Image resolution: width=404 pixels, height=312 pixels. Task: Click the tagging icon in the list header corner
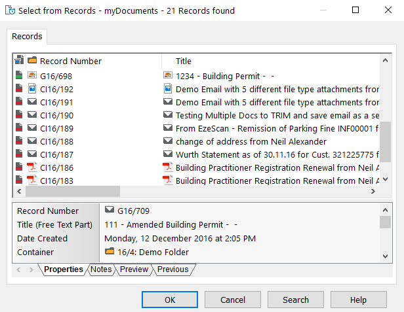(x=19, y=61)
